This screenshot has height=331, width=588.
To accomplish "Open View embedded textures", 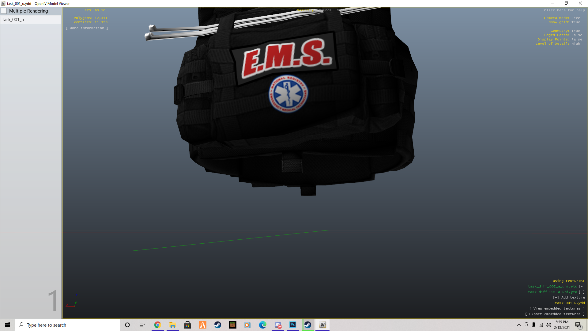I will 557,308.
